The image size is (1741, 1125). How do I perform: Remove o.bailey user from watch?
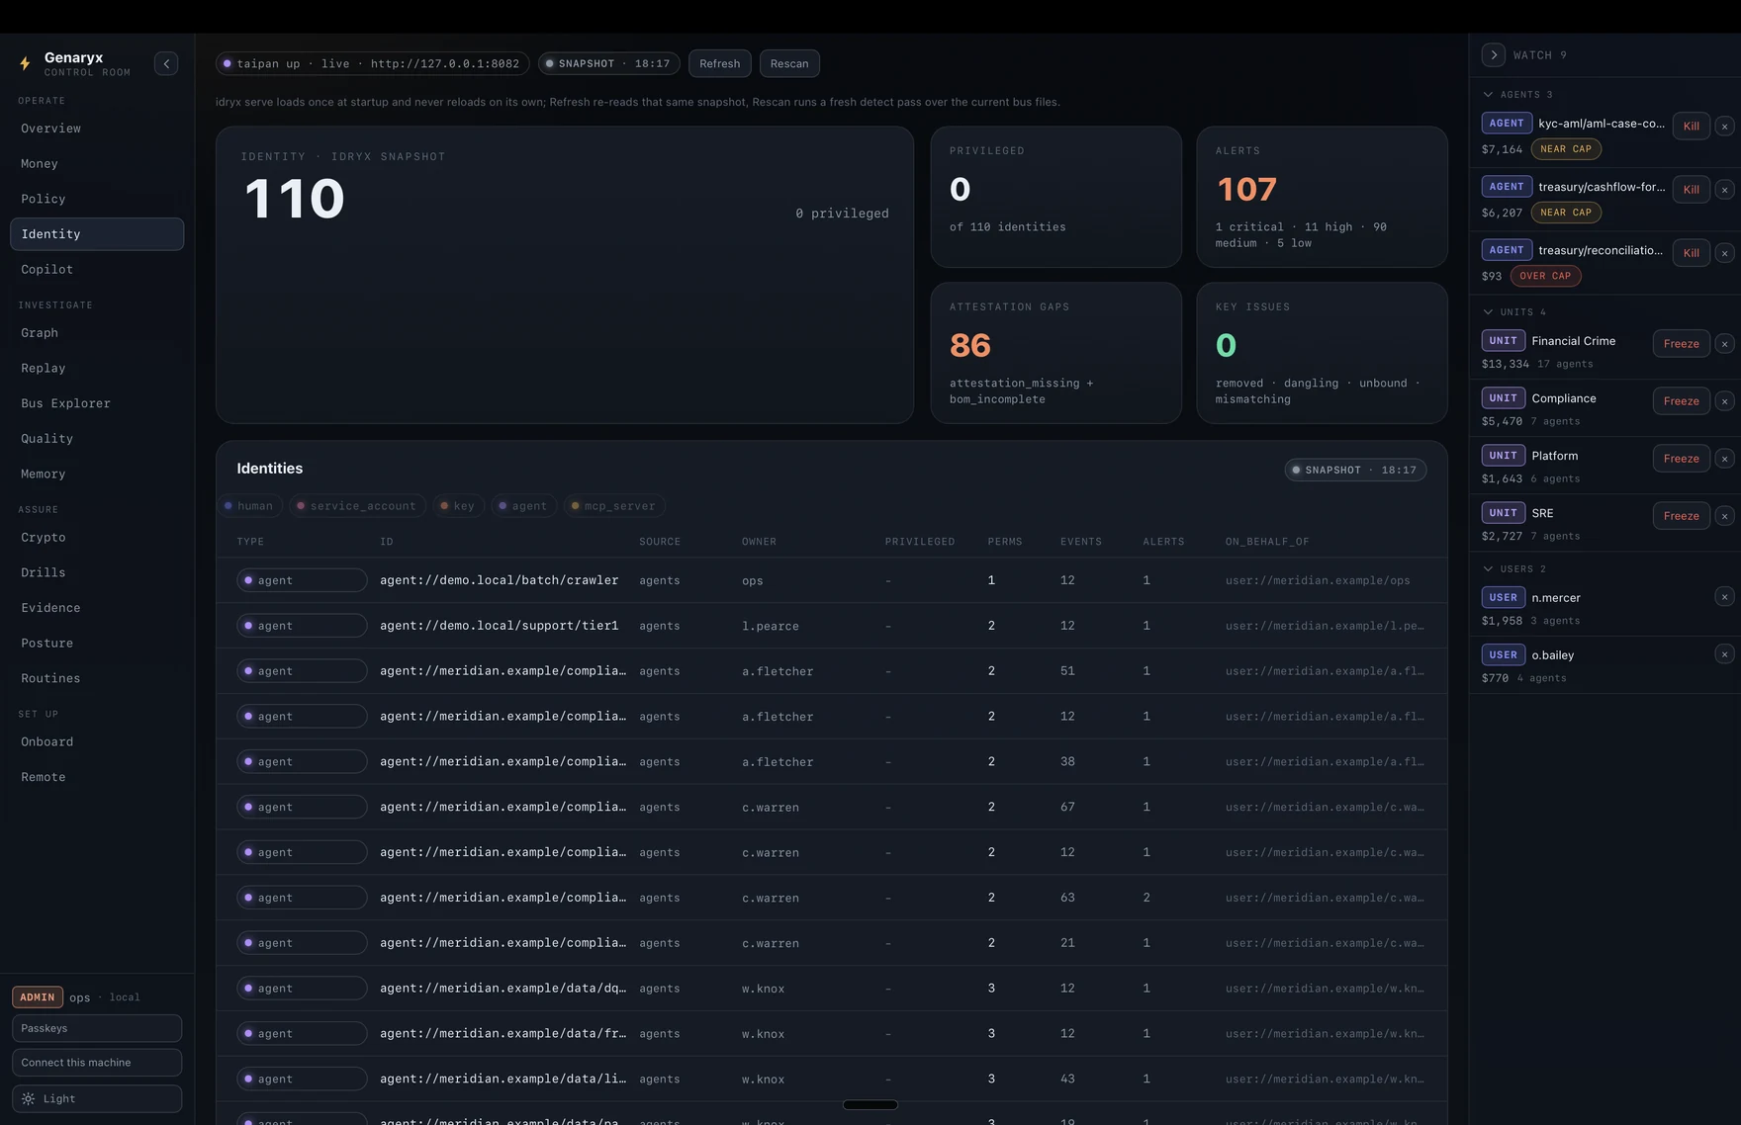click(1724, 654)
